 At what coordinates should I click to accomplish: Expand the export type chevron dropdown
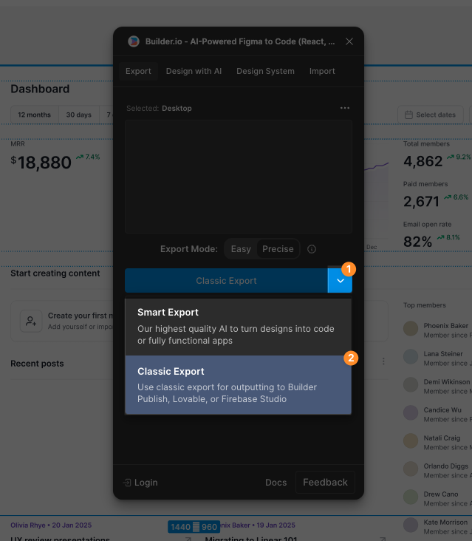click(x=340, y=281)
